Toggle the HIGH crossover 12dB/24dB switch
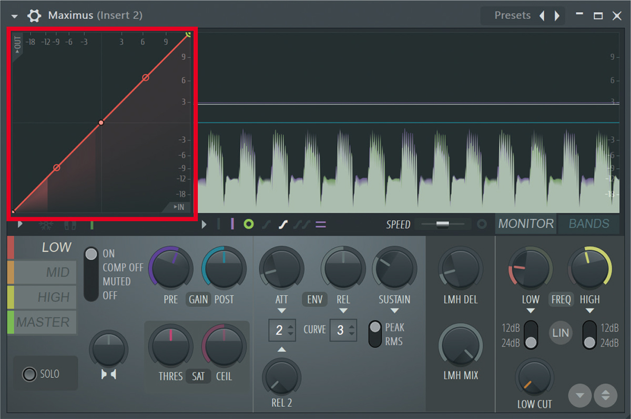 (x=589, y=335)
